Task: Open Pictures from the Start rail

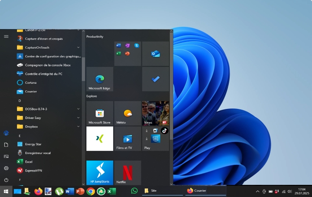Action: click(6, 156)
